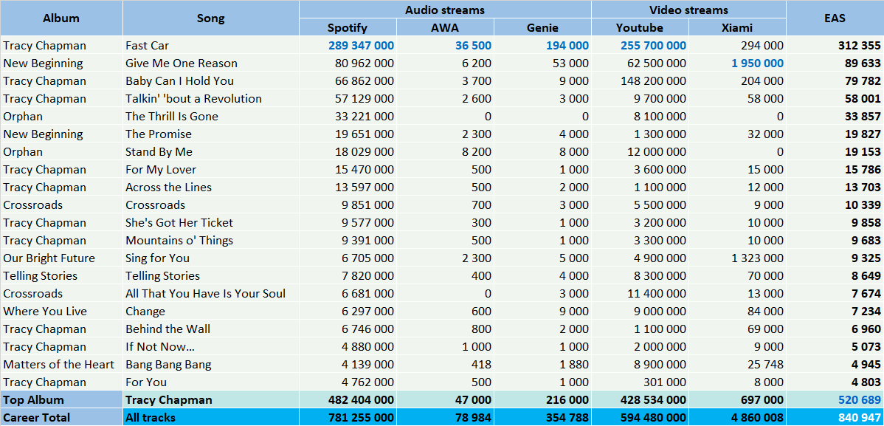Click the Album column header
Viewport: 884px width, 426px height.
click(61, 18)
